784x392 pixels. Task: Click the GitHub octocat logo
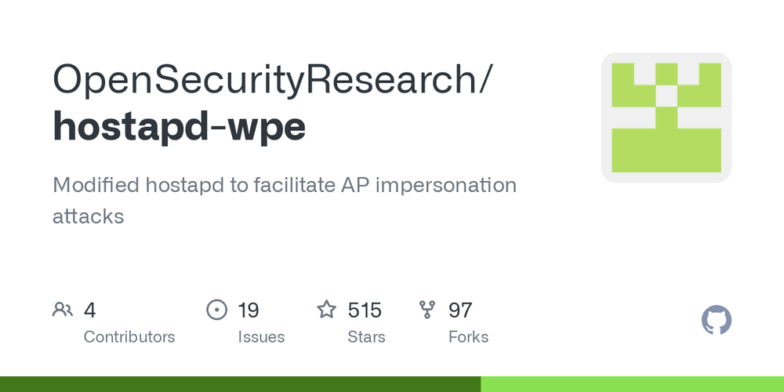[717, 320]
